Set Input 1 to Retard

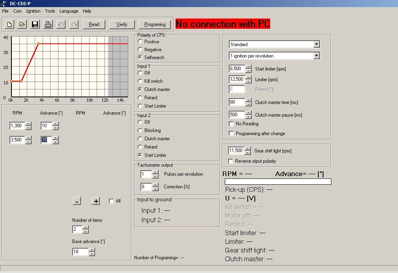coord(140,98)
